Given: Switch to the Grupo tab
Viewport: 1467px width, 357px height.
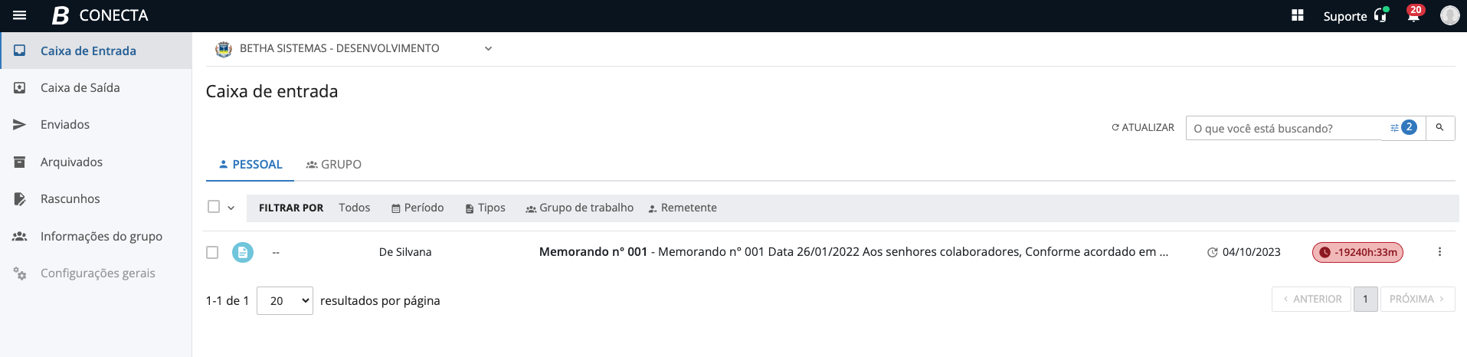Looking at the screenshot, I should coord(334,165).
